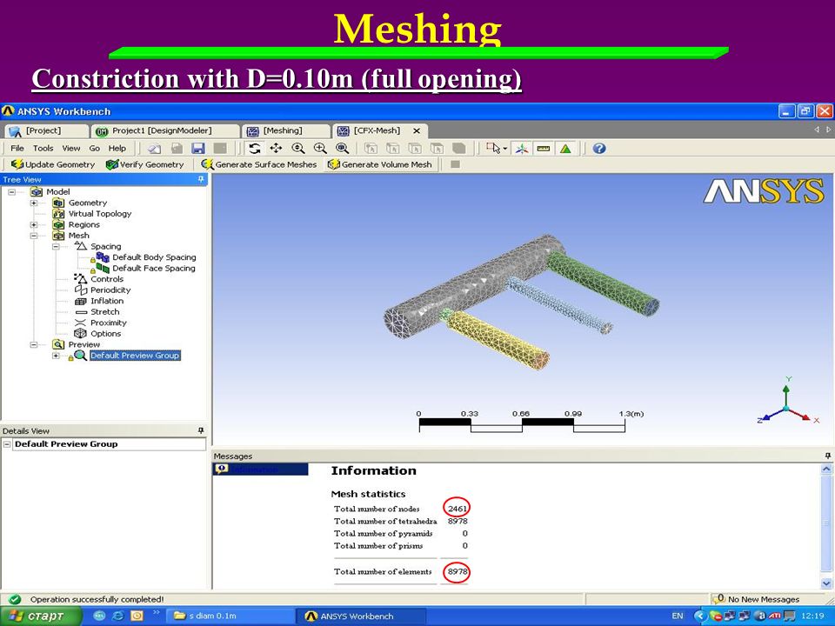Select the Rotate view tool

point(255,149)
